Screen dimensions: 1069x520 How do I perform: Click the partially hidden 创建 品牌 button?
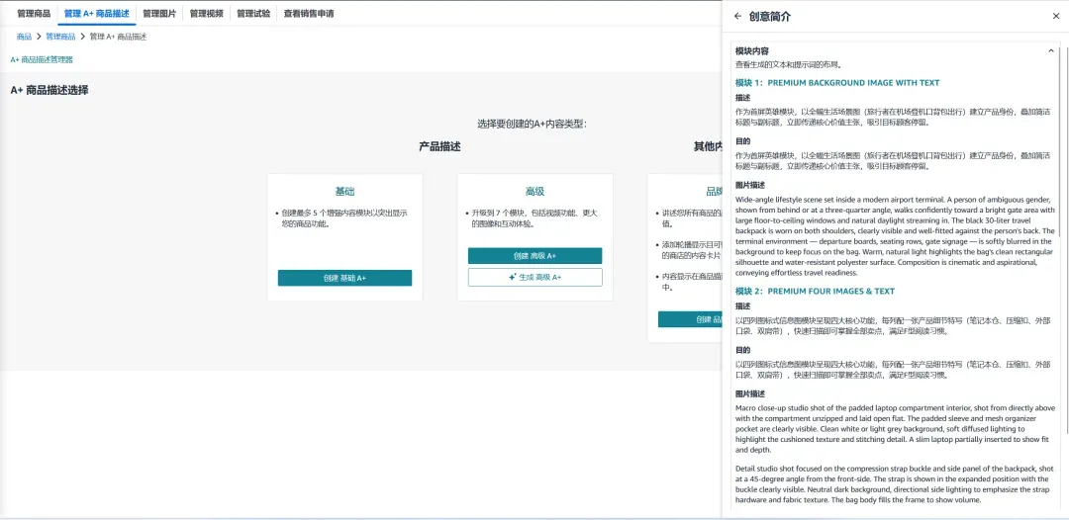tap(690, 319)
